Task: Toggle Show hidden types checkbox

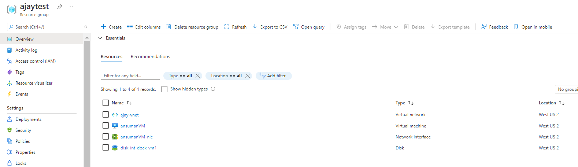Action: [164, 89]
